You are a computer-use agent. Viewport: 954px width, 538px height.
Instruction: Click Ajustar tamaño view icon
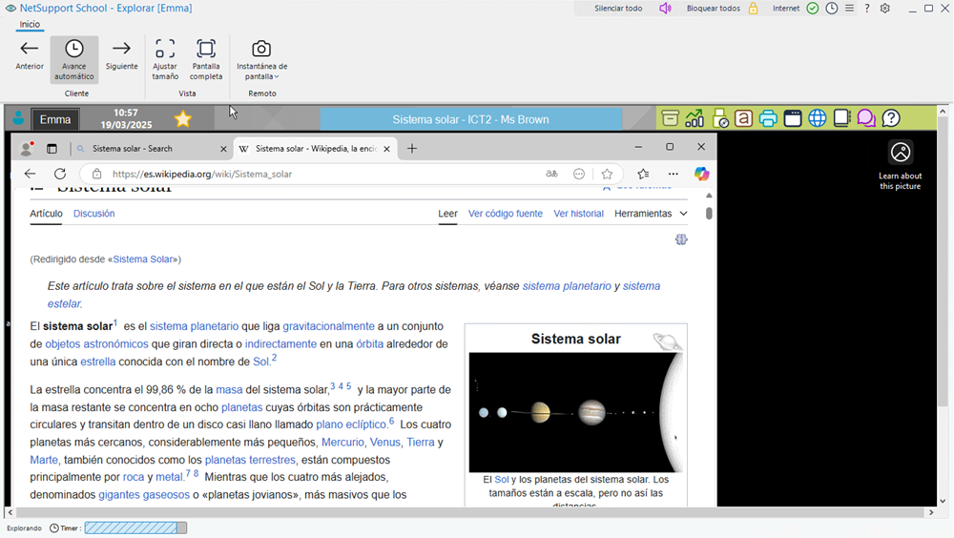(x=165, y=49)
